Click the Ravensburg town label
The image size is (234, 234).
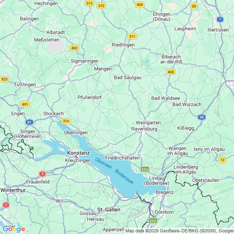144,129
